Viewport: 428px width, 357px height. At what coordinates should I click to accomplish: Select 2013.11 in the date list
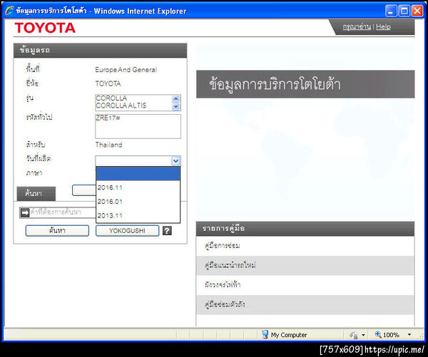[138, 215]
